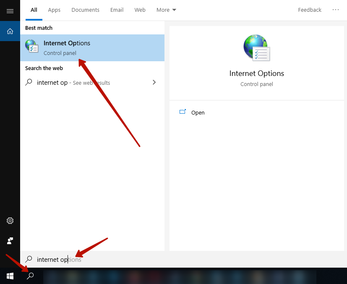Click the Internet Options globe icon in Best match
Viewport: 347px width, 284px height.
coord(31,46)
